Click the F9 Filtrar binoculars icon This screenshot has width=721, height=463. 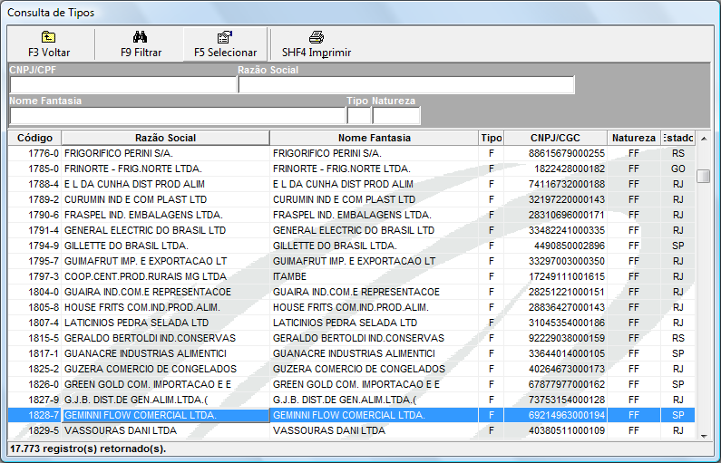(x=141, y=37)
